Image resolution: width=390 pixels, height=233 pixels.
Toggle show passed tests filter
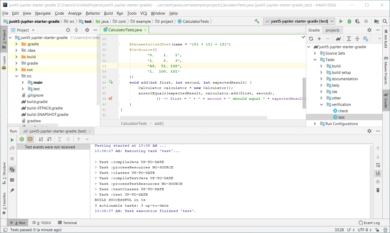pyautogui.click(x=22, y=139)
